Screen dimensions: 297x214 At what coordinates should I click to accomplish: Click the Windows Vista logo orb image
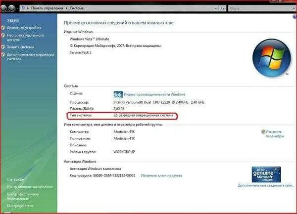point(272,58)
